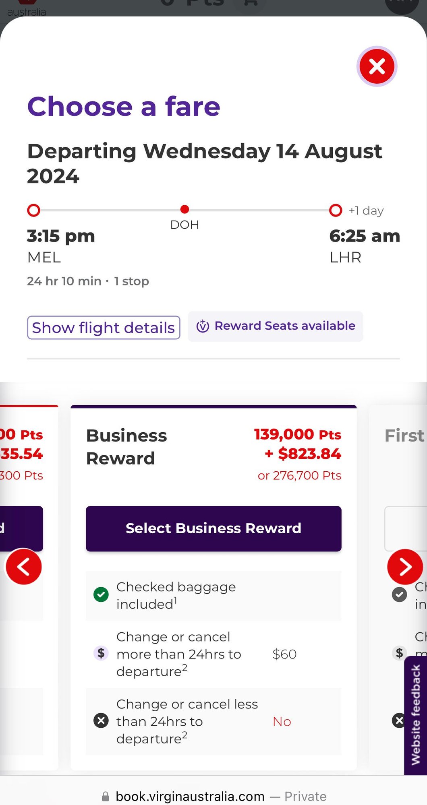
Task: Tap book.virginaustralia.com address bar
Action: coord(190,797)
